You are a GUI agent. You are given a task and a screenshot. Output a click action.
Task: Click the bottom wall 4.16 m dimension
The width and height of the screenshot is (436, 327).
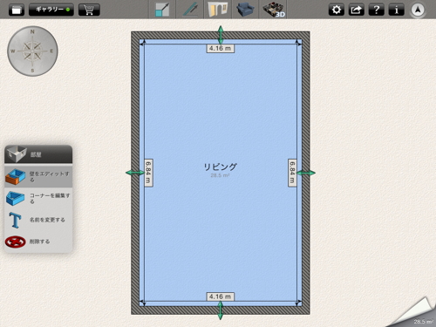[x=221, y=296]
